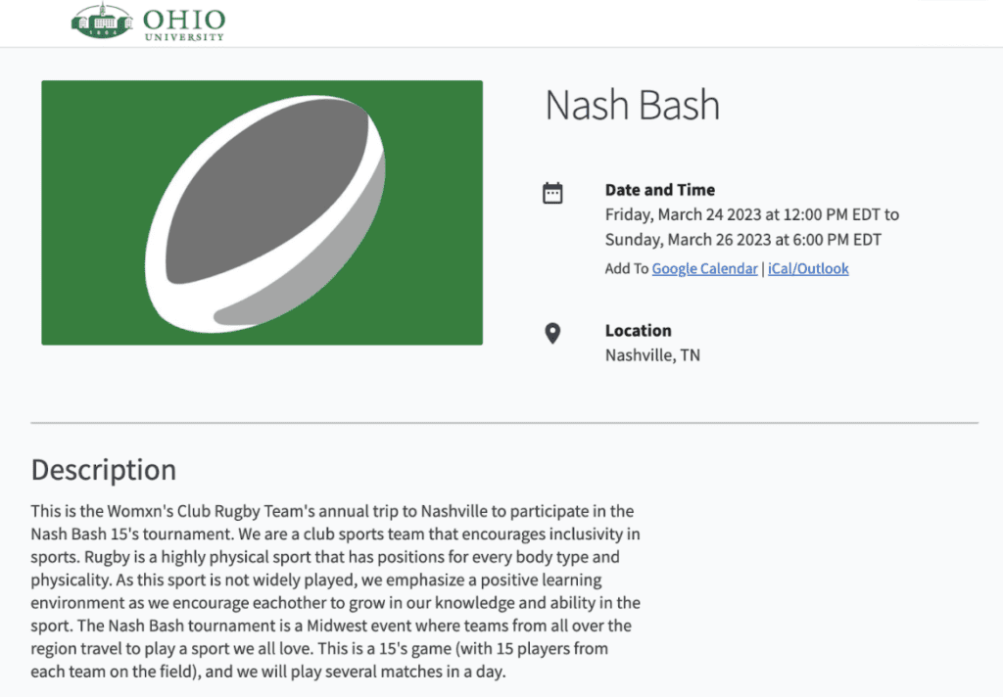Click the map pin icon beside Location
Screen dimensions: 1003x697
tap(552, 334)
